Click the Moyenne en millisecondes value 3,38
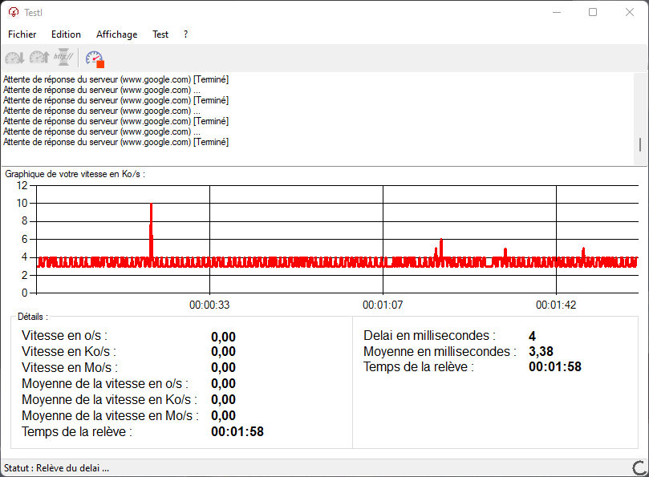This screenshot has width=649, height=477. 541,351
